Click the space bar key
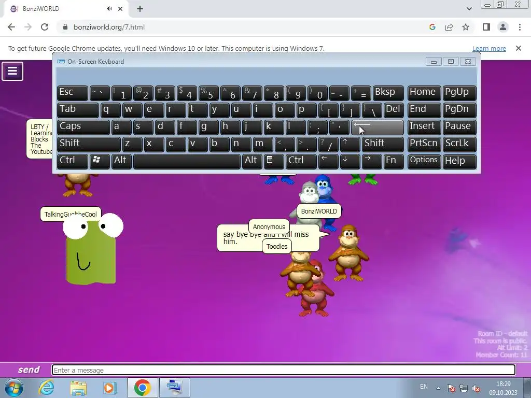 [187, 161]
